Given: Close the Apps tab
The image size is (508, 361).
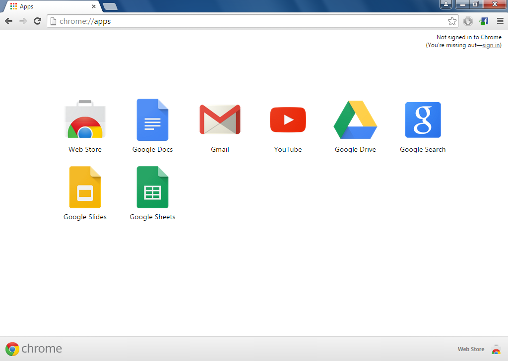Looking at the screenshot, I should [94, 6].
